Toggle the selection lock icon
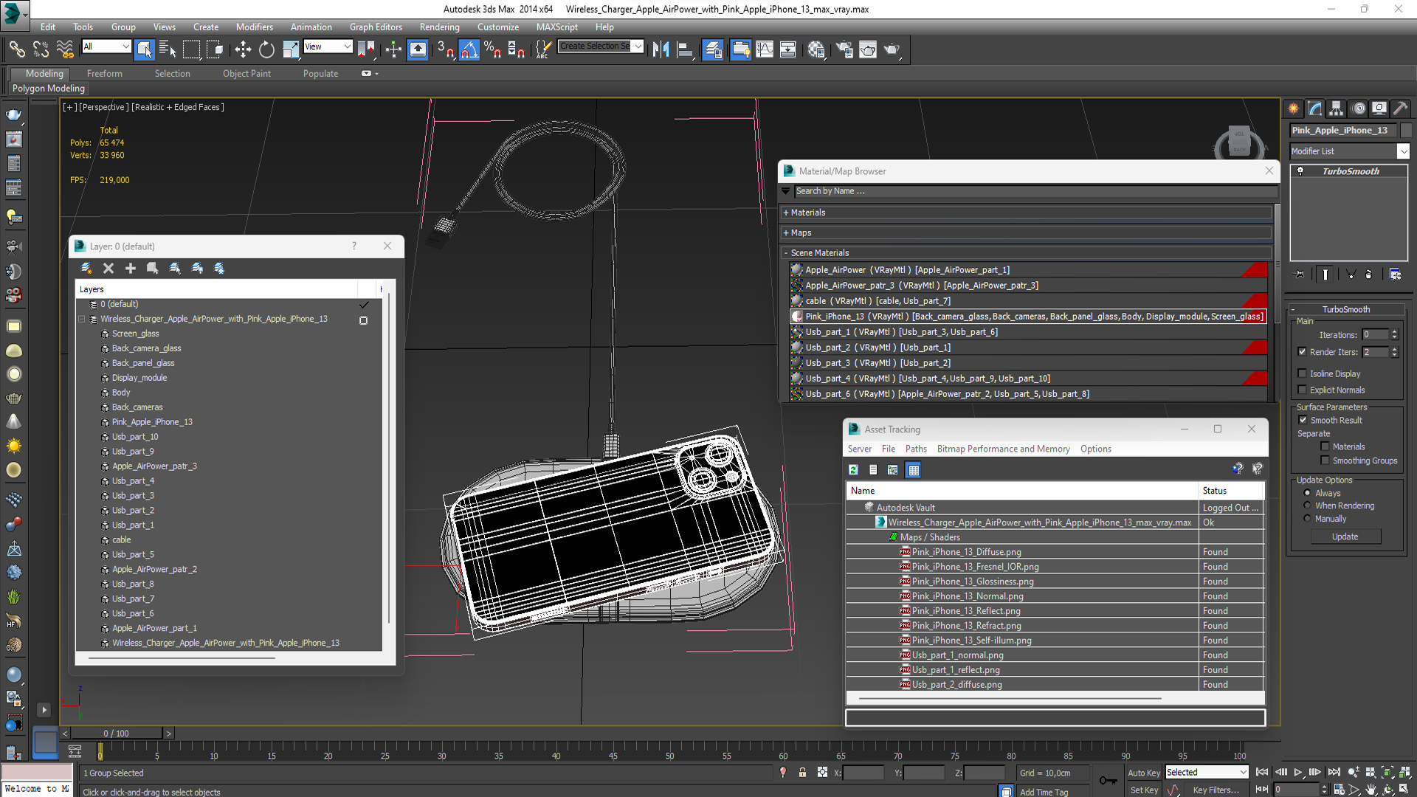The height and width of the screenshot is (797, 1417). (802, 772)
